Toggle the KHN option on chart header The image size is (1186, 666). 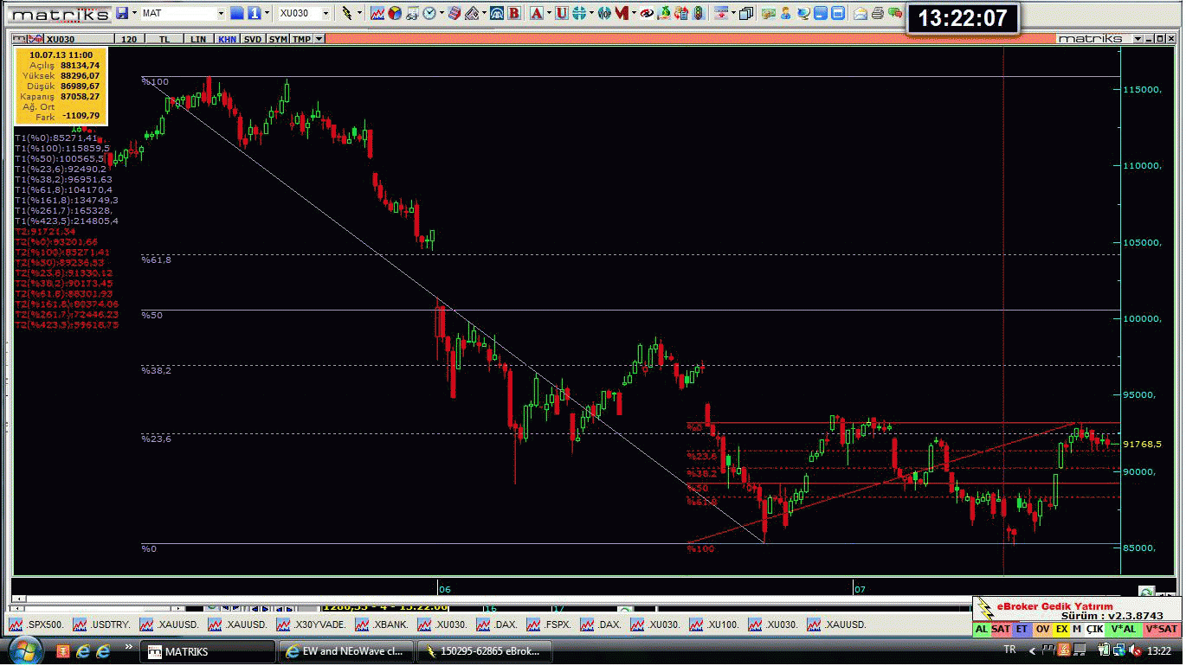point(227,39)
